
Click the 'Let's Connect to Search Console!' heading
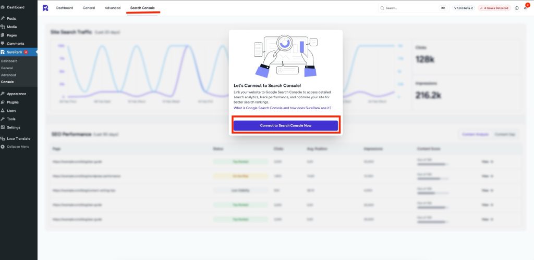pyautogui.click(x=268, y=85)
